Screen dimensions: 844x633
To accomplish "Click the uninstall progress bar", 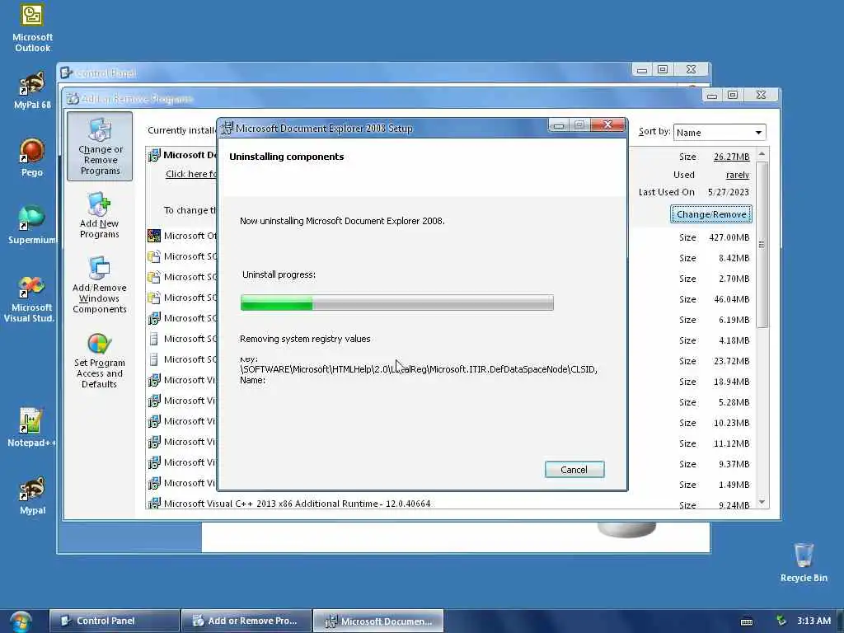I will pyautogui.click(x=396, y=302).
